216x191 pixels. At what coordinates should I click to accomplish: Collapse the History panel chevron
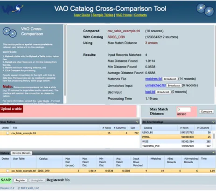pyautogui.click(x=213, y=153)
